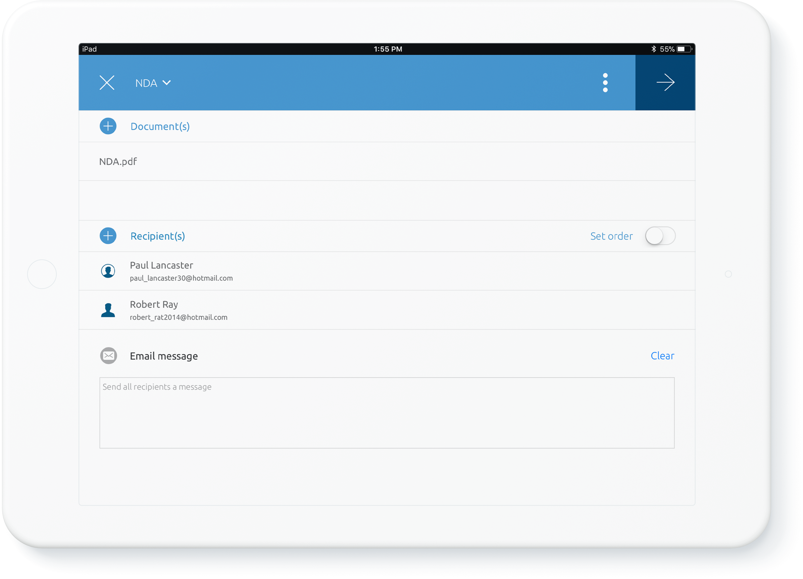Add a document with the plus icon

108,126
